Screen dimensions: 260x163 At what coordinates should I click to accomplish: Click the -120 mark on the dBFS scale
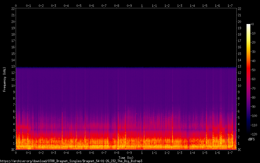point(253,135)
